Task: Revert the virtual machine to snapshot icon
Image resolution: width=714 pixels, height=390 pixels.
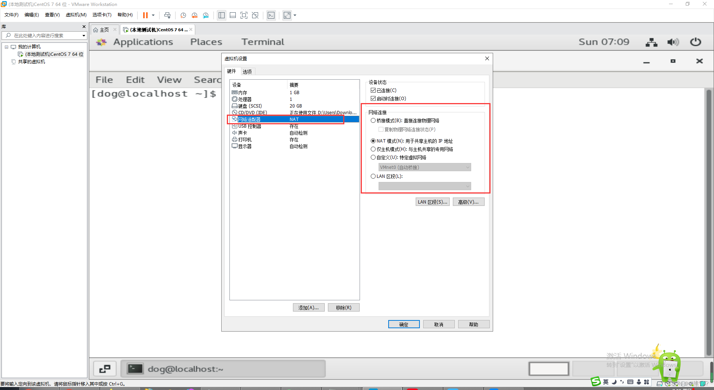Action: (194, 15)
